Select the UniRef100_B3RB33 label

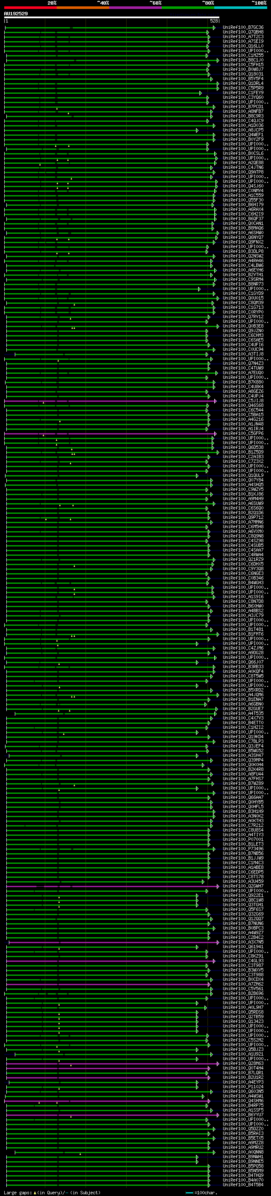243,667
